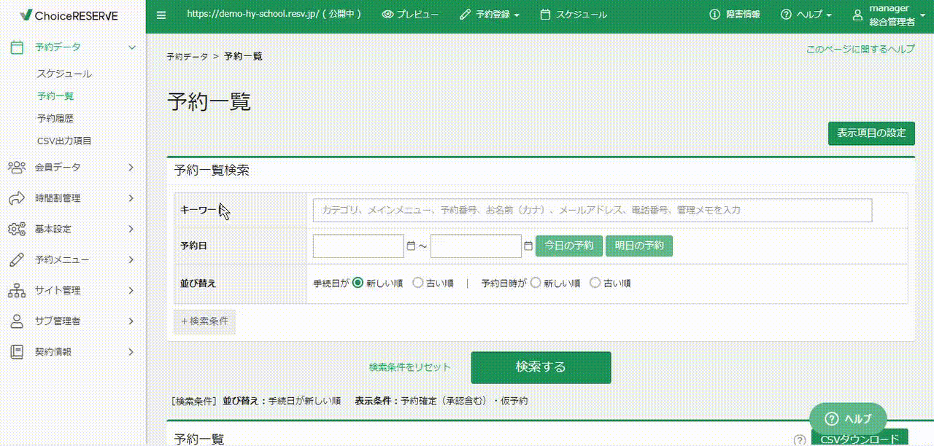Click the CSVダウンロード button
934x446 pixels.
point(860,438)
